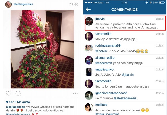Open the three-dot options menu

pyautogui.click(x=75, y=93)
